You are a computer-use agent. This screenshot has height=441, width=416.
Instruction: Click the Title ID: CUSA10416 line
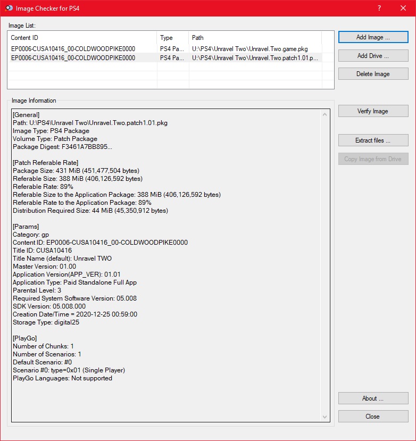click(x=42, y=251)
